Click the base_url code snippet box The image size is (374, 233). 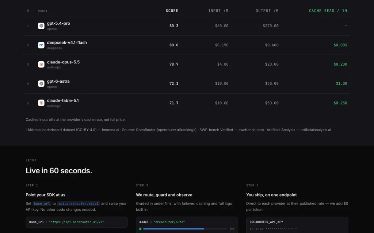pos(77,222)
